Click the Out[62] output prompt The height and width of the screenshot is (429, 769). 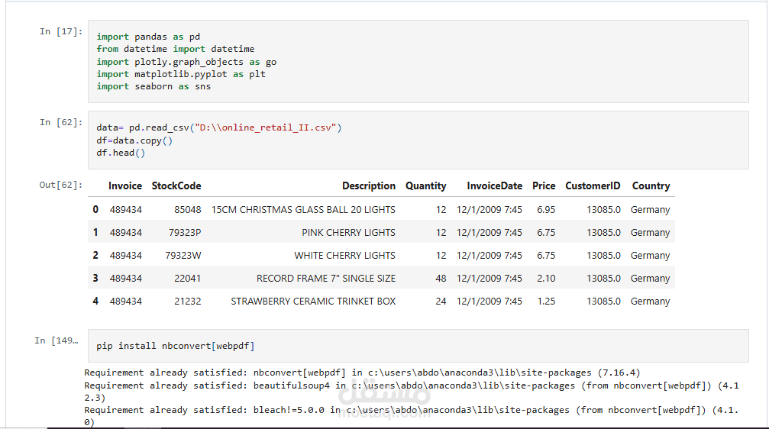click(x=60, y=185)
